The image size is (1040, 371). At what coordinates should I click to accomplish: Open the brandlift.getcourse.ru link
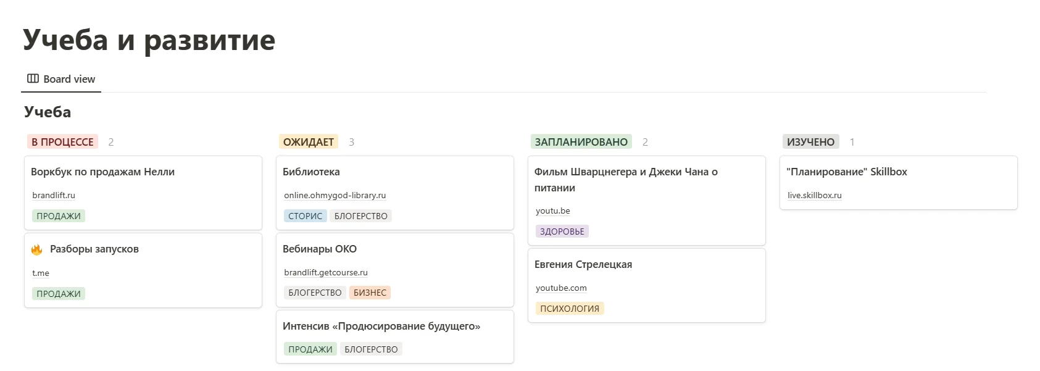coord(325,273)
